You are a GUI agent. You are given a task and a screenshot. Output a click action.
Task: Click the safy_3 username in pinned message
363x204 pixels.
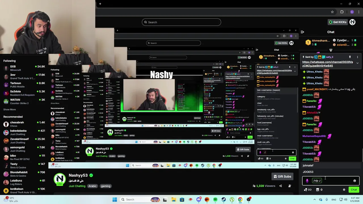pyautogui.click(x=329, y=57)
